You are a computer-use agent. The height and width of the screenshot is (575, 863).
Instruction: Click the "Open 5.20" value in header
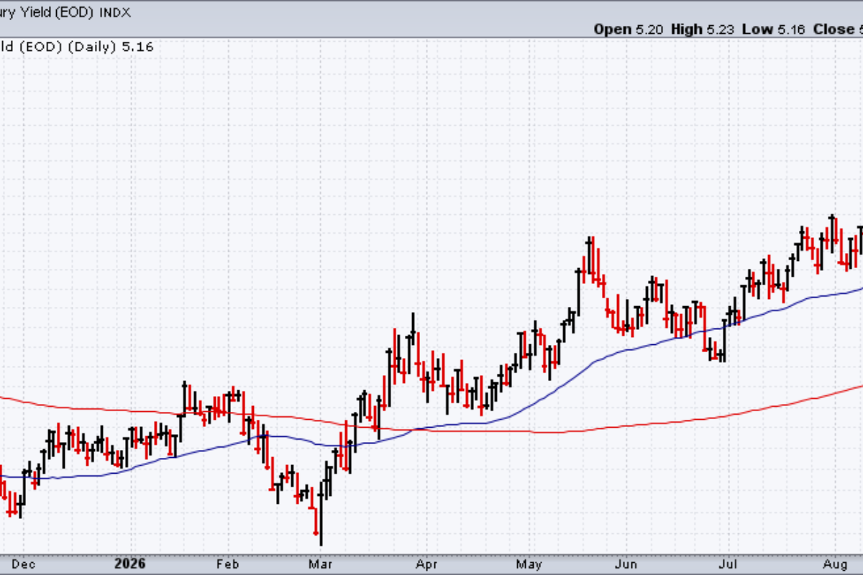(x=629, y=29)
